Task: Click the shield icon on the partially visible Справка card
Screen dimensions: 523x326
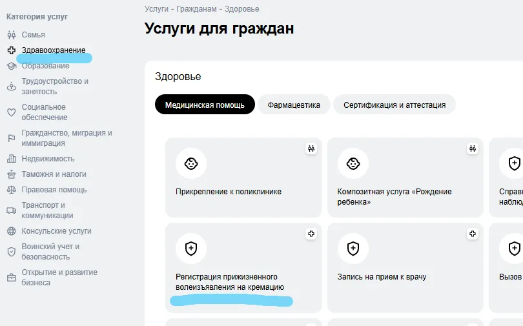Action: (515, 164)
